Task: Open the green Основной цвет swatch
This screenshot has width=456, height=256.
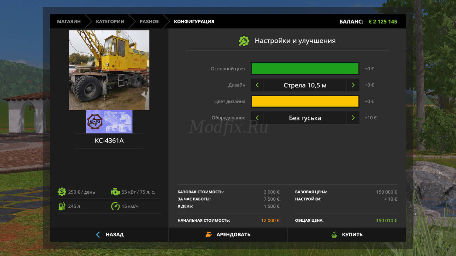Action: [305, 69]
